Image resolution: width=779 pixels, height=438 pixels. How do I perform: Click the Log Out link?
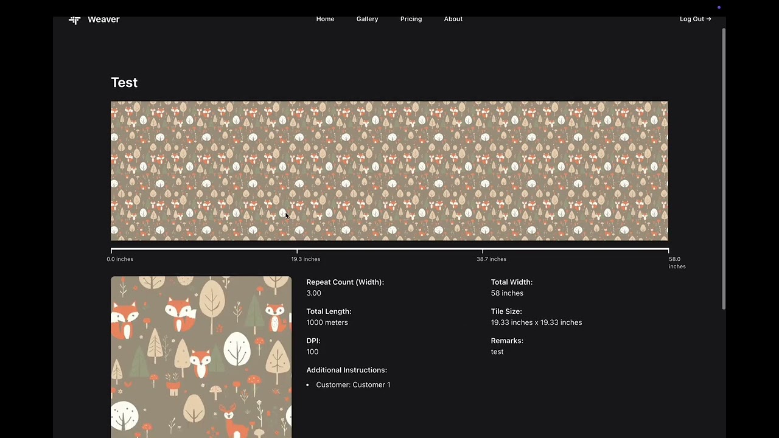[x=695, y=19]
